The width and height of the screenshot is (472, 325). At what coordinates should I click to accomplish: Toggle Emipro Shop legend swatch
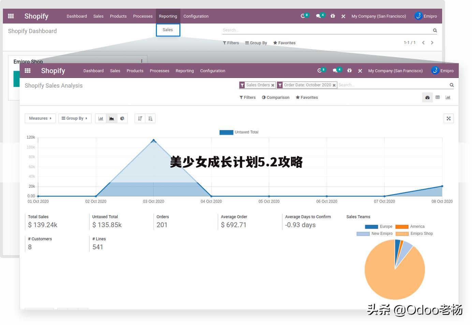402,234
